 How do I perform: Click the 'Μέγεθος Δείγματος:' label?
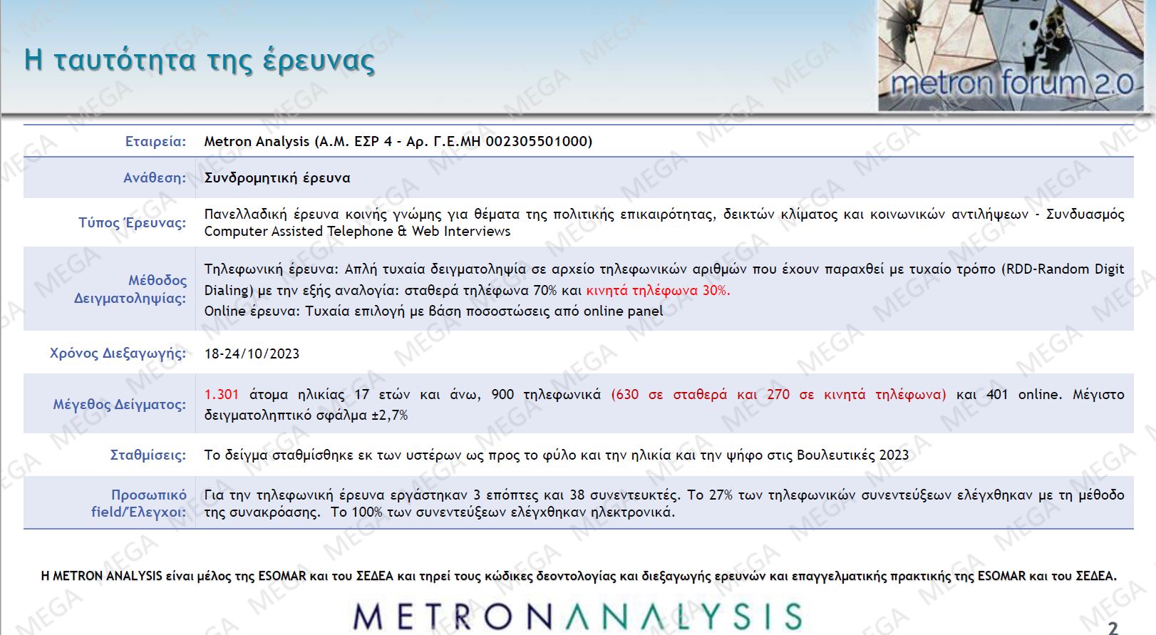click(x=119, y=404)
